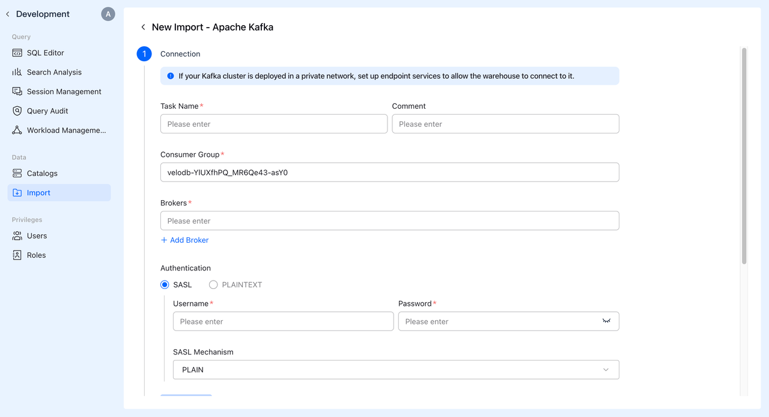
Task: Go back from Development using the sidebar chevron
Action: pos(8,14)
